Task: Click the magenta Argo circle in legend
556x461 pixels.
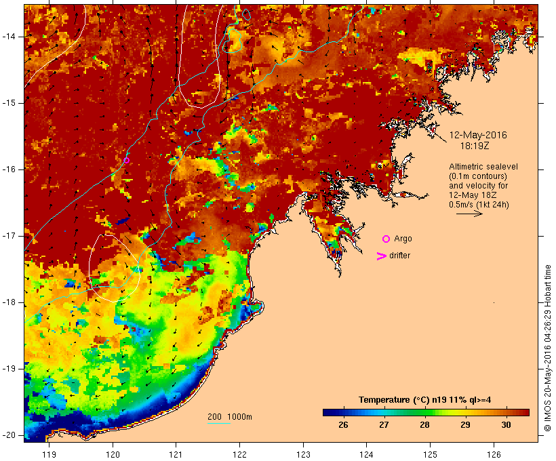Action: pyautogui.click(x=386, y=239)
